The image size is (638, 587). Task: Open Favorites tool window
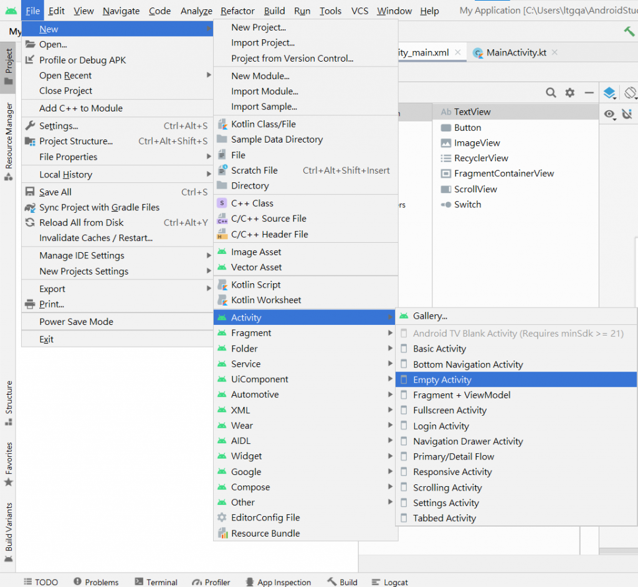pos(9,464)
